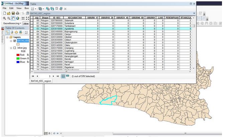Click the New document icon
Image resolution: width=225 pixels, height=137 pixels.
[x=5, y=13]
